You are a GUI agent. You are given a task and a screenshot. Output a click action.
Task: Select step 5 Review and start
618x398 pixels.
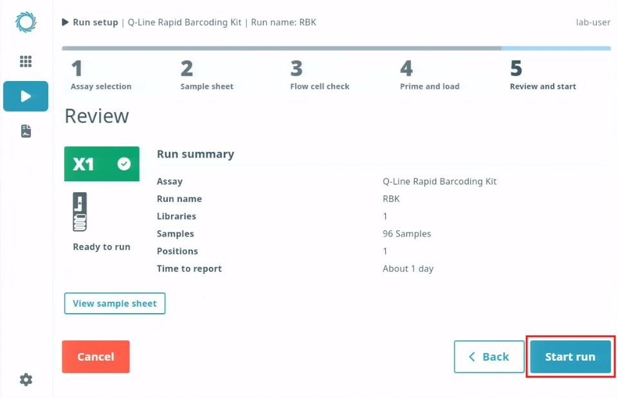[543, 75]
